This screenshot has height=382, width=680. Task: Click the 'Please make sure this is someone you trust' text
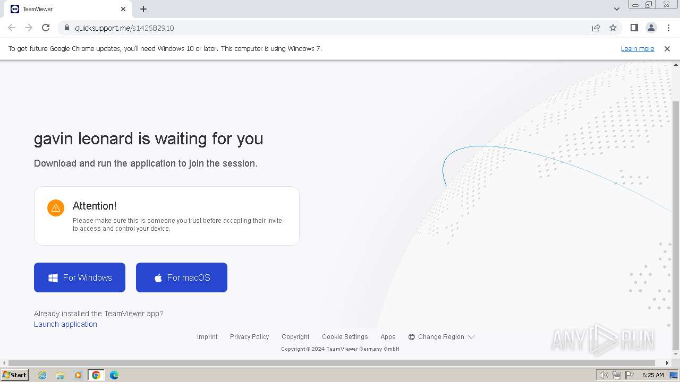pos(177,224)
